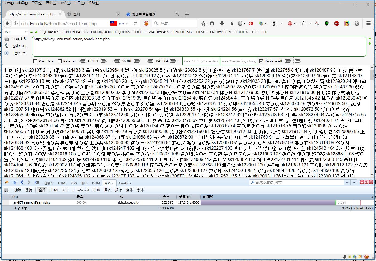Click the Load URL icon in HackBar
Image resolution: width=376 pixels, height=261 pixels.
coord(6,39)
